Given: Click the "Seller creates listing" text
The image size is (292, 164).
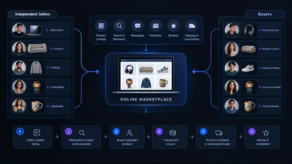Looking at the screenshot, I should 35,142.
